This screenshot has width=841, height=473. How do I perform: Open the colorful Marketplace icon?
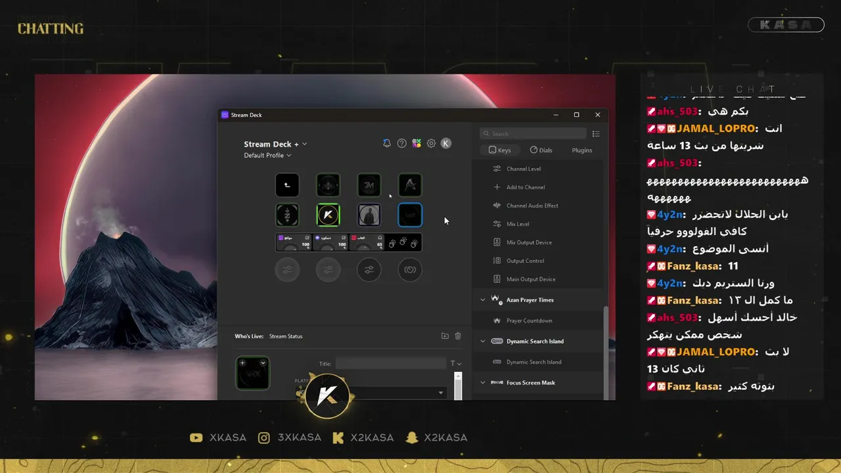point(417,143)
